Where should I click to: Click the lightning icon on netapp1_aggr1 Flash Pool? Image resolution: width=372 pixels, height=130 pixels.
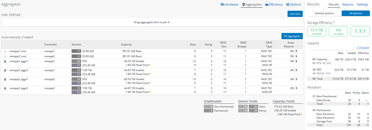[150, 65]
